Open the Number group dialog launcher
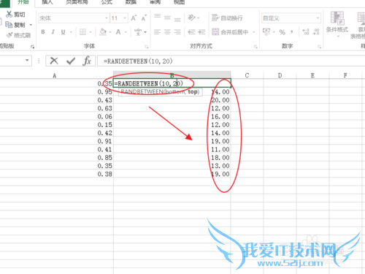Image resolution: width=365 pixels, height=274 pixels. coord(319,47)
